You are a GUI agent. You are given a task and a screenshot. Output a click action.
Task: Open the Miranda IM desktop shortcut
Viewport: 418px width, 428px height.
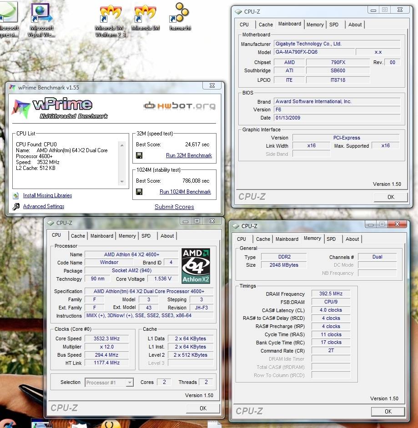pyautogui.click(x=146, y=17)
